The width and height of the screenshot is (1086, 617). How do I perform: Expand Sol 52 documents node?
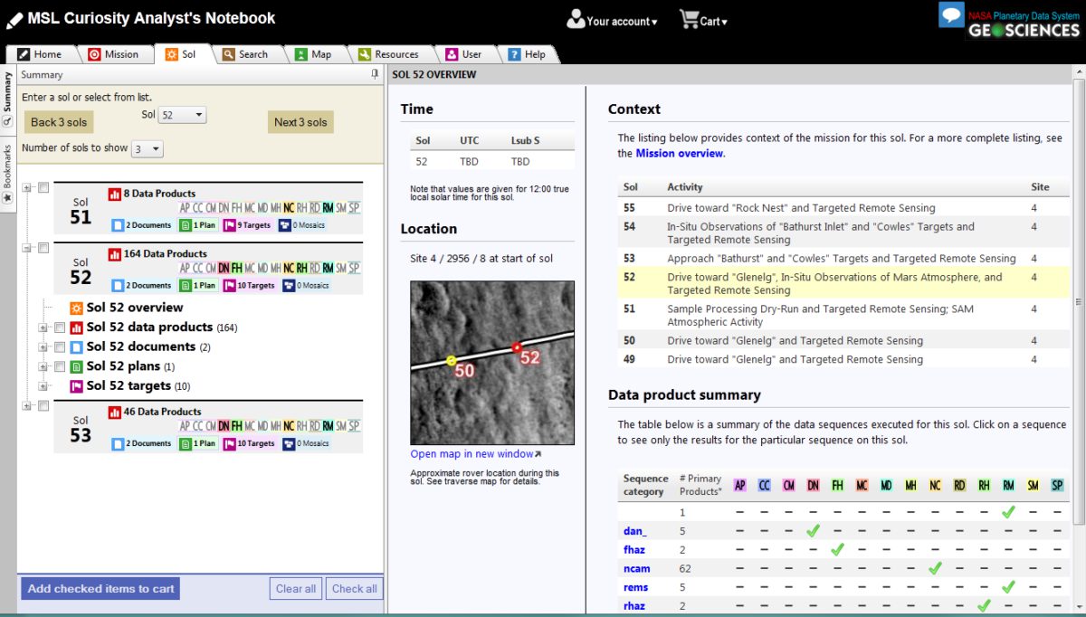coord(43,347)
